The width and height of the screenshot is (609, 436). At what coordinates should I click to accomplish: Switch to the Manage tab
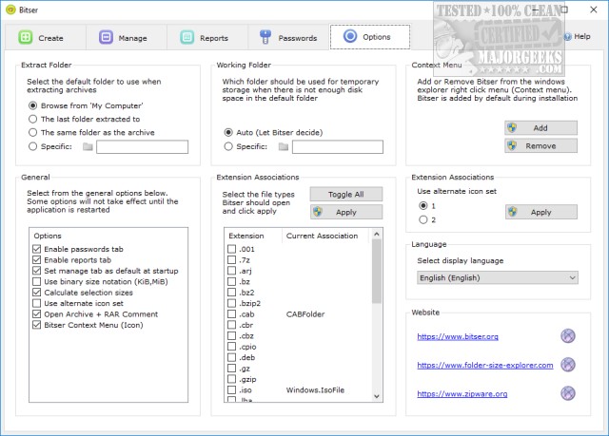[x=127, y=37]
